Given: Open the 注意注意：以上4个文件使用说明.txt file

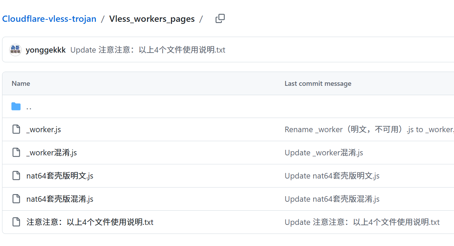Looking at the screenshot, I should (90, 222).
